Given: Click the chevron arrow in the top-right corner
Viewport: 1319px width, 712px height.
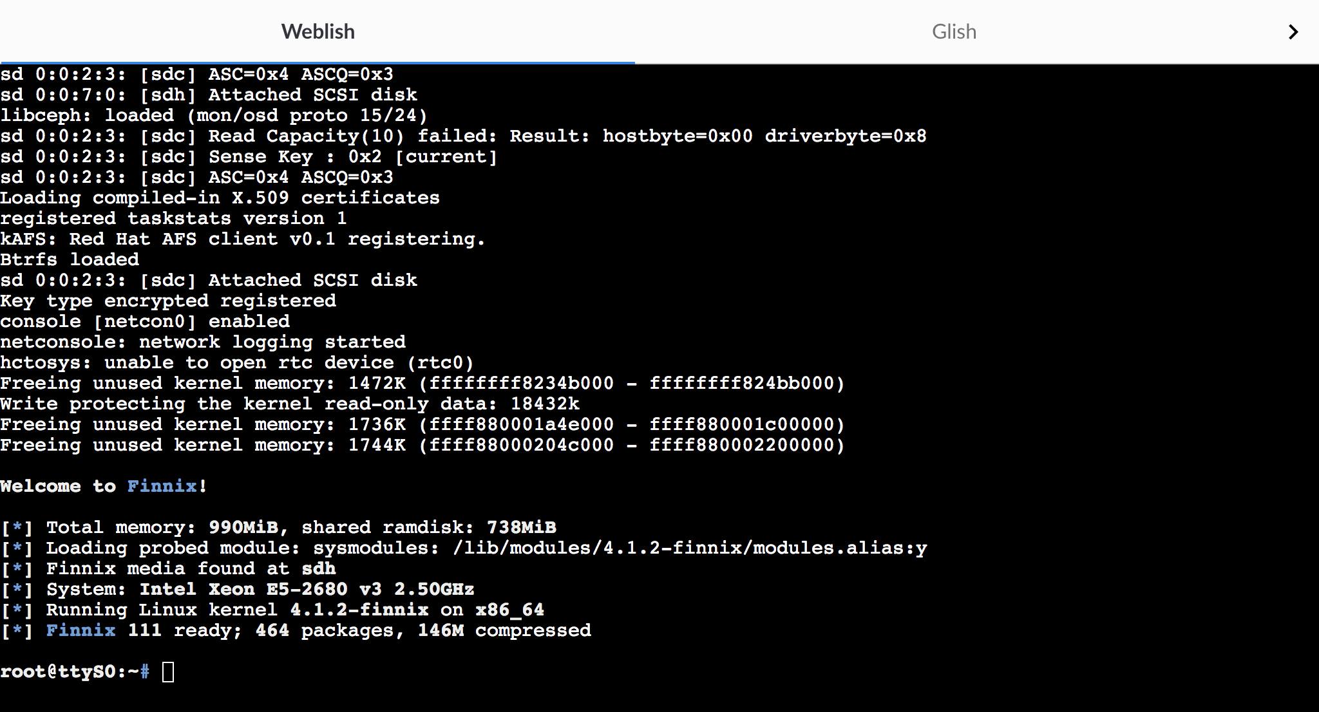Looking at the screenshot, I should [x=1295, y=31].
